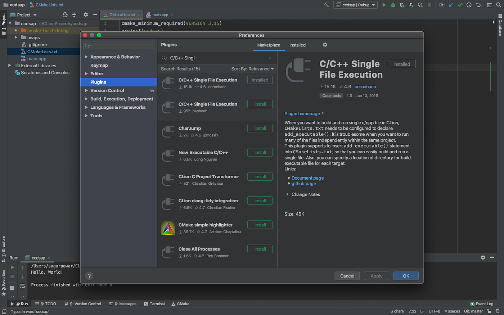This screenshot has width=504, height=315.
Task: Expand the heaps folder
Action: (16, 37)
